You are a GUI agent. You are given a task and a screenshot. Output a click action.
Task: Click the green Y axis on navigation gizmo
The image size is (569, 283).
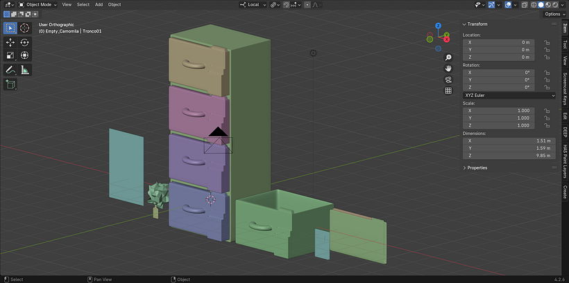pos(447,35)
